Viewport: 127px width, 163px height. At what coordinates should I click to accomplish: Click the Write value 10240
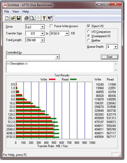(100, 84)
